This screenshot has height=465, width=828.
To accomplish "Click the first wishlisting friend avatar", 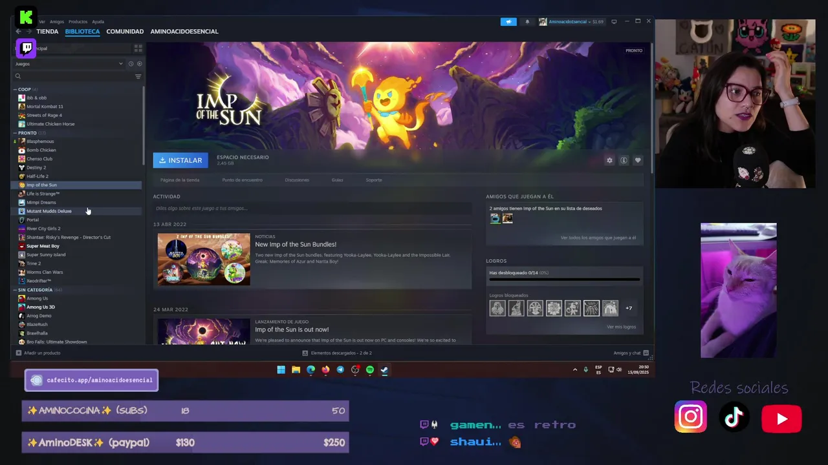I will tap(495, 218).
